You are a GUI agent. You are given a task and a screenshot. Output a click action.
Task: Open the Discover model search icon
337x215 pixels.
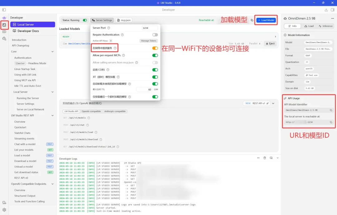pyautogui.click(x=4, y=39)
